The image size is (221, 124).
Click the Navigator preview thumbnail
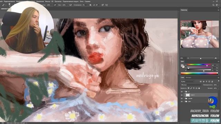[200, 34]
